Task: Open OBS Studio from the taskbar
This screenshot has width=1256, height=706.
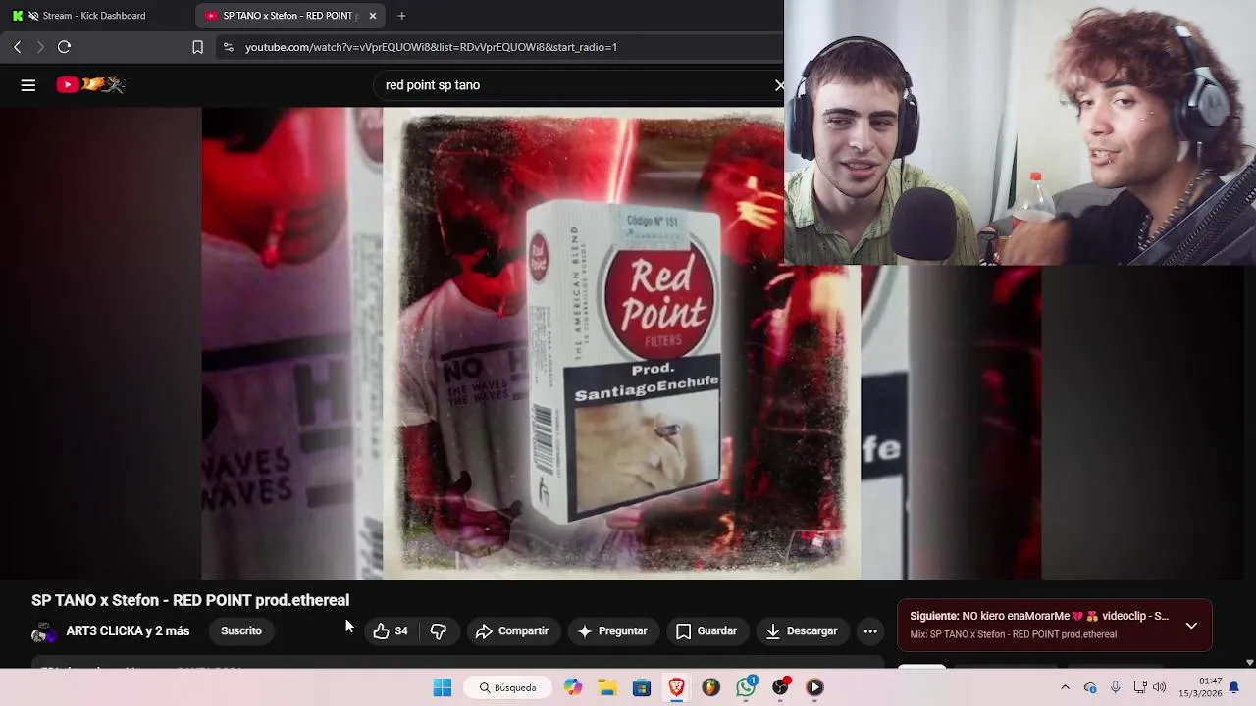Action: 780,687
